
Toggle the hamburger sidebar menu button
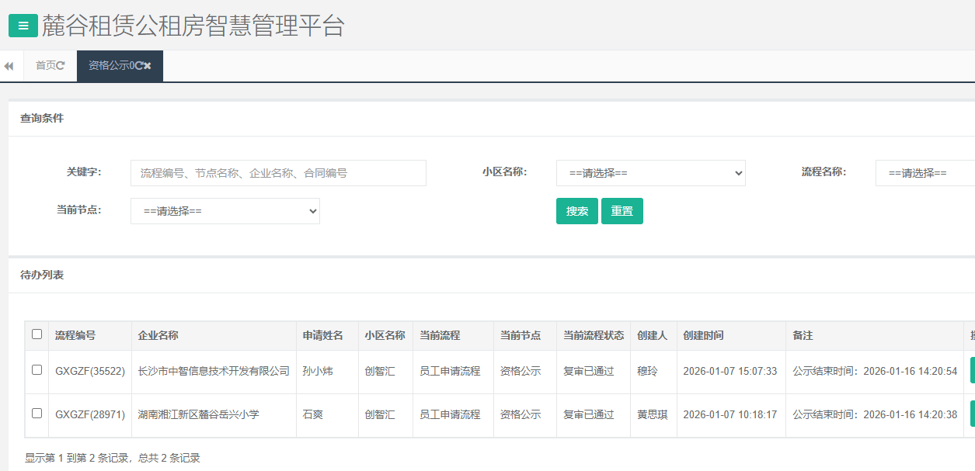click(x=23, y=26)
